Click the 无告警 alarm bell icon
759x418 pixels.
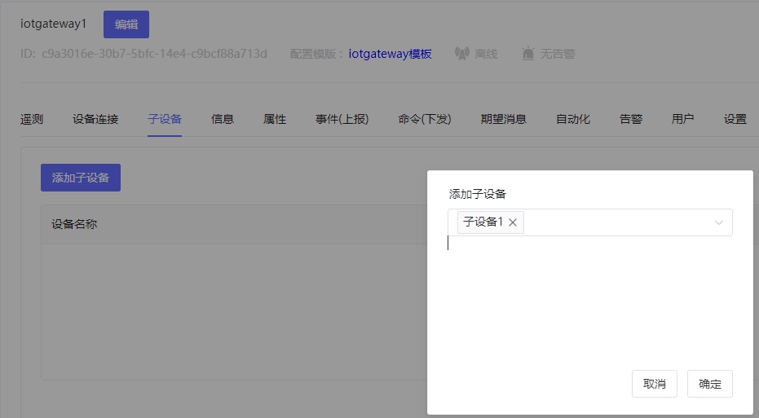coord(528,53)
